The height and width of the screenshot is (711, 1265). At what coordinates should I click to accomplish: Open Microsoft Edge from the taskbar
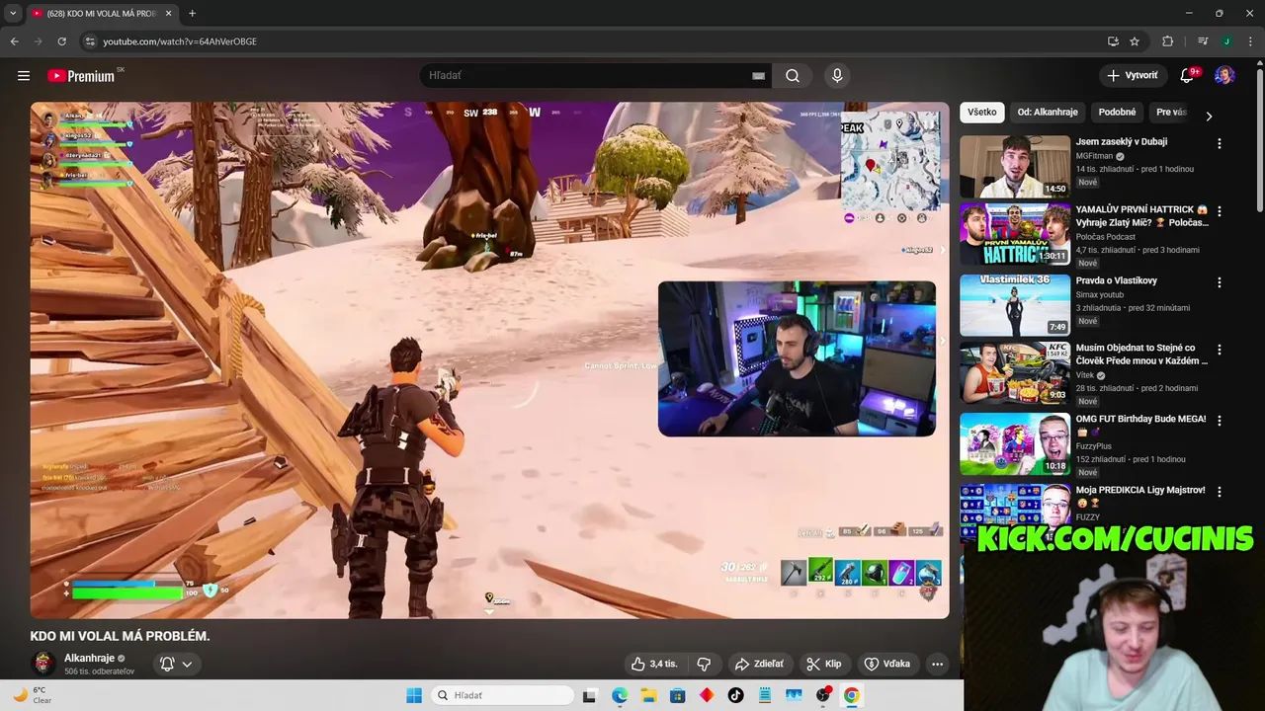(x=620, y=695)
